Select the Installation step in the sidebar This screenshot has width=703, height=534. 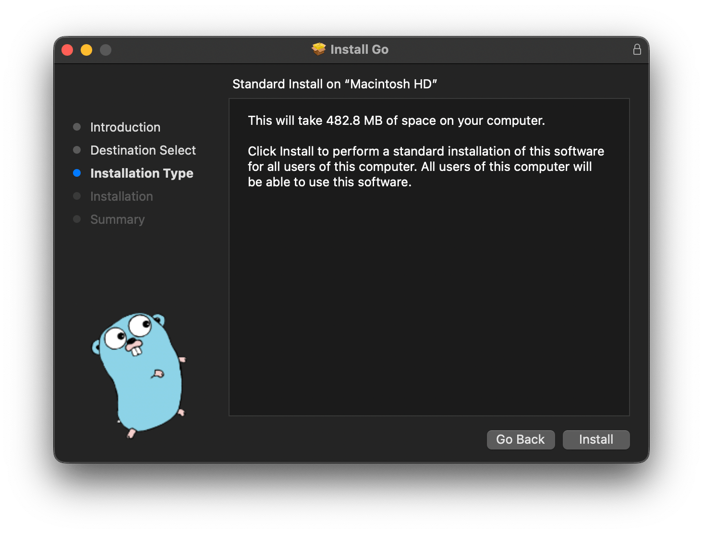coord(121,196)
